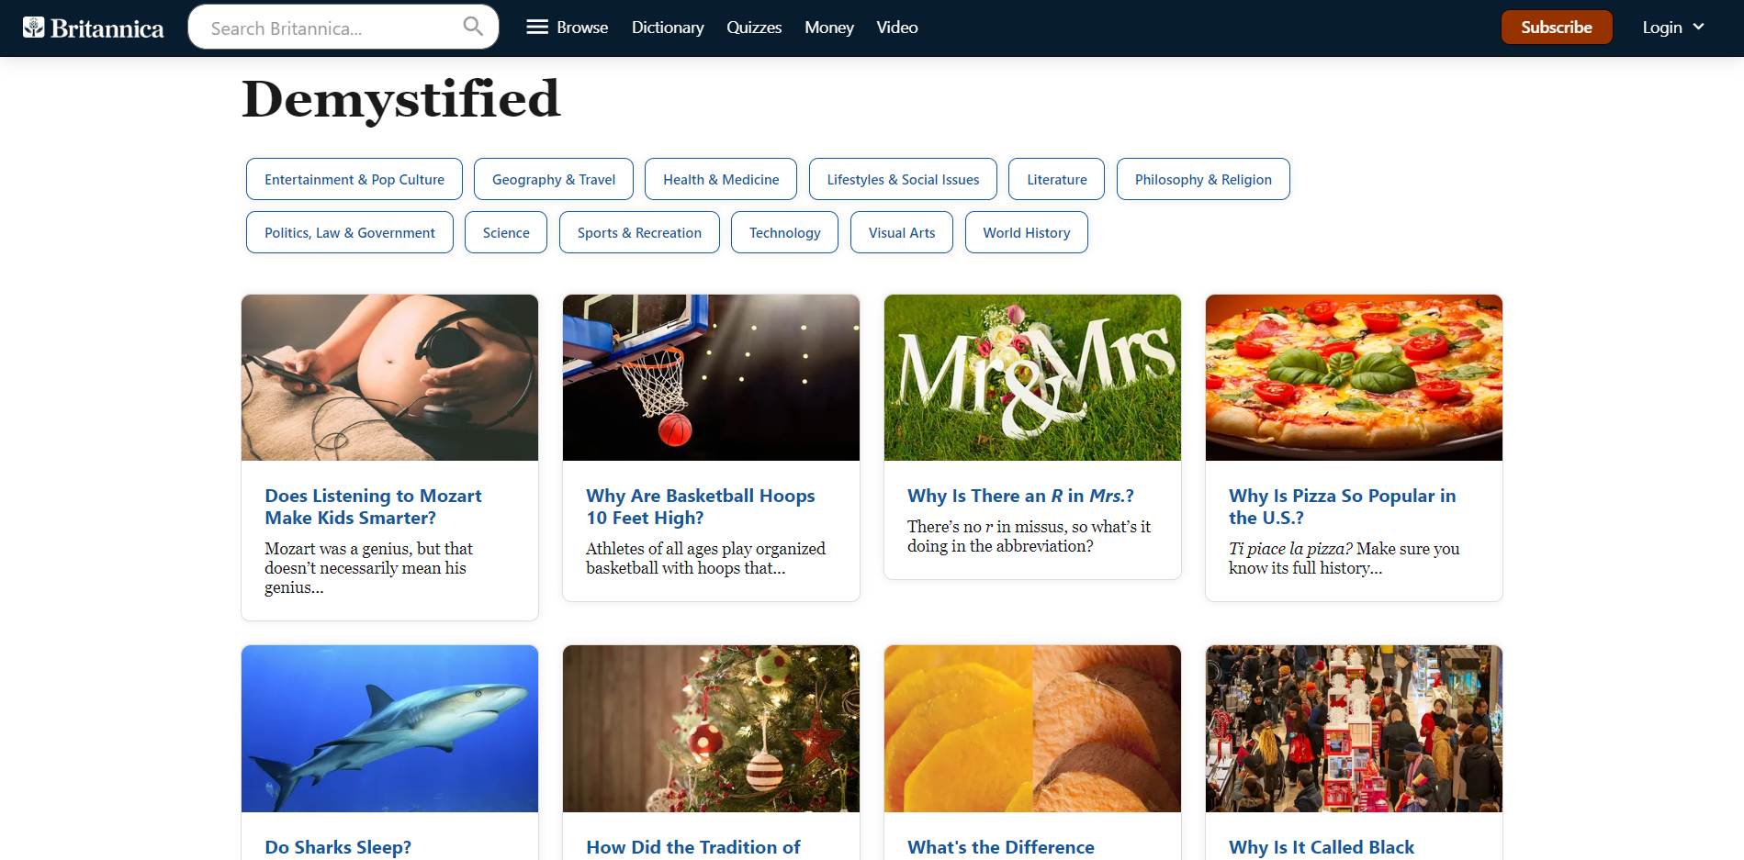This screenshot has width=1744, height=860.
Task: Filter by Entertainment & Pop Culture
Action: [x=354, y=179]
